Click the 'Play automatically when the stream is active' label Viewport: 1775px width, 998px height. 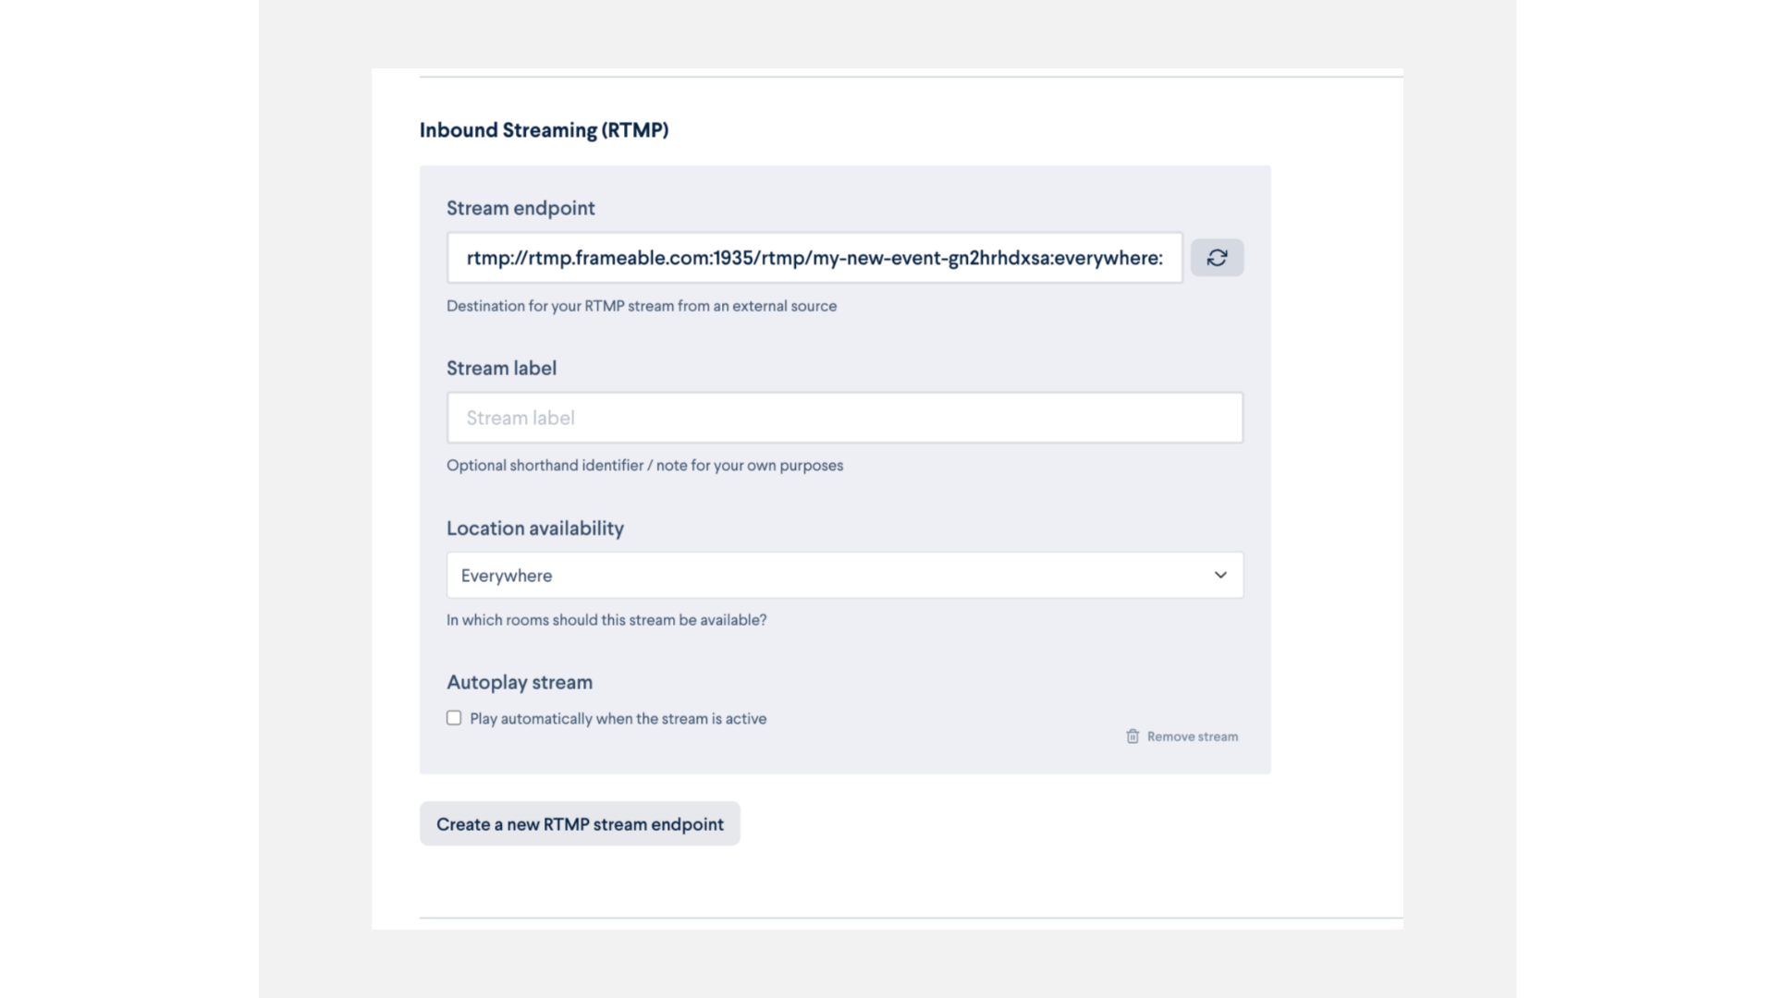(x=618, y=719)
